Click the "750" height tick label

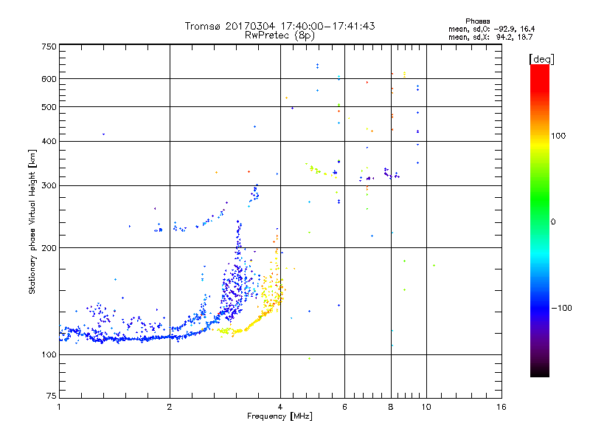(x=49, y=47)
